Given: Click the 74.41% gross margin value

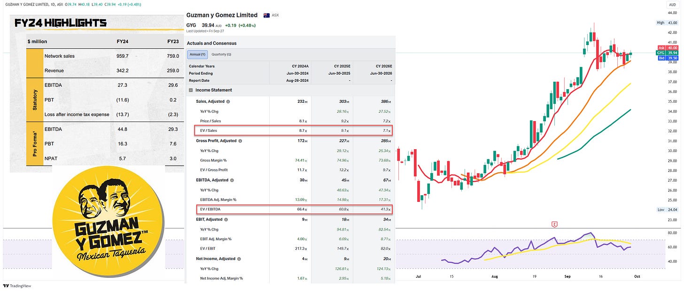Looking at the screenshot, I should click(301, 161).
